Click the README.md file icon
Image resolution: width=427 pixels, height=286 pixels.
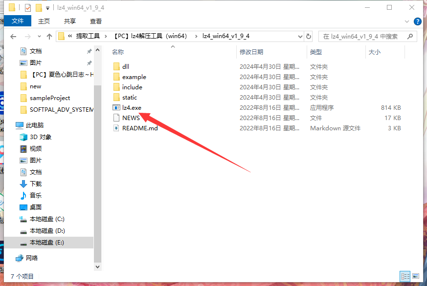pyautogui.click(x=116, y=128)
